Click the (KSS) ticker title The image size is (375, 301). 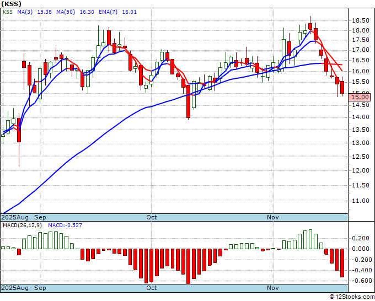[11, 4]
